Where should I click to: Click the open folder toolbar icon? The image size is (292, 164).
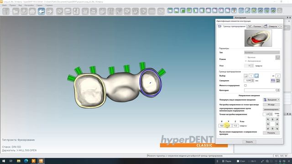click(x=16, y=11)
